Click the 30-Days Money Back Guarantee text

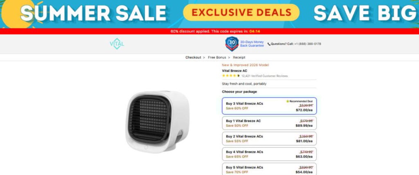[252, 44]
